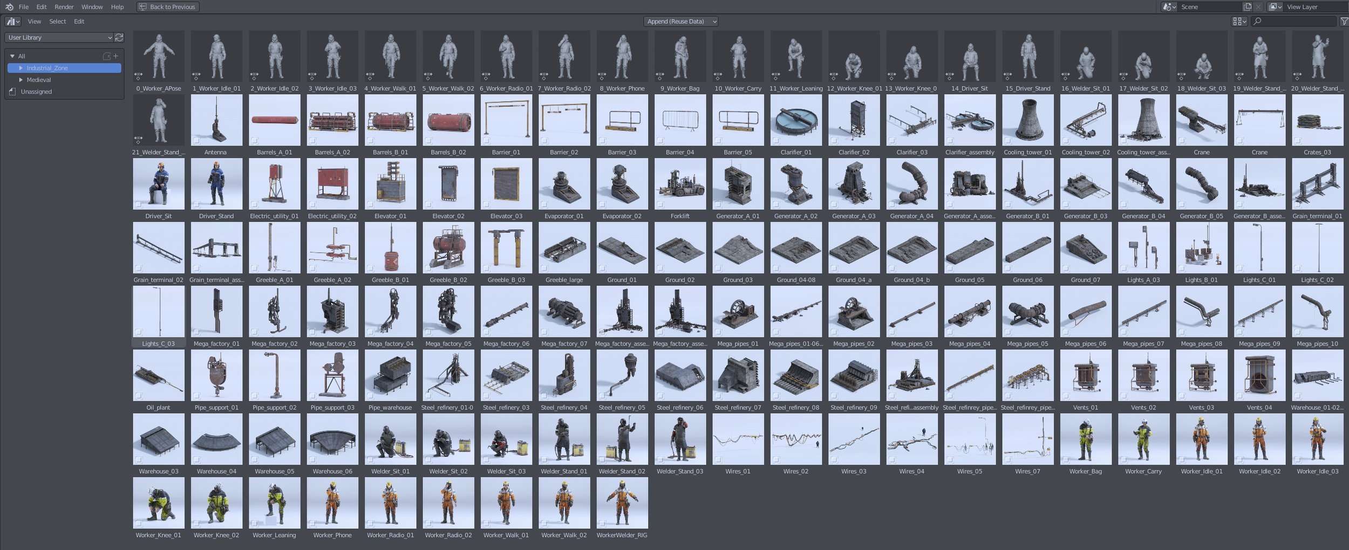The width and height of the screenshot is (1349, 550).
Task: Open the Select menu
Action: pyautogui.click(x=57, y=21)
